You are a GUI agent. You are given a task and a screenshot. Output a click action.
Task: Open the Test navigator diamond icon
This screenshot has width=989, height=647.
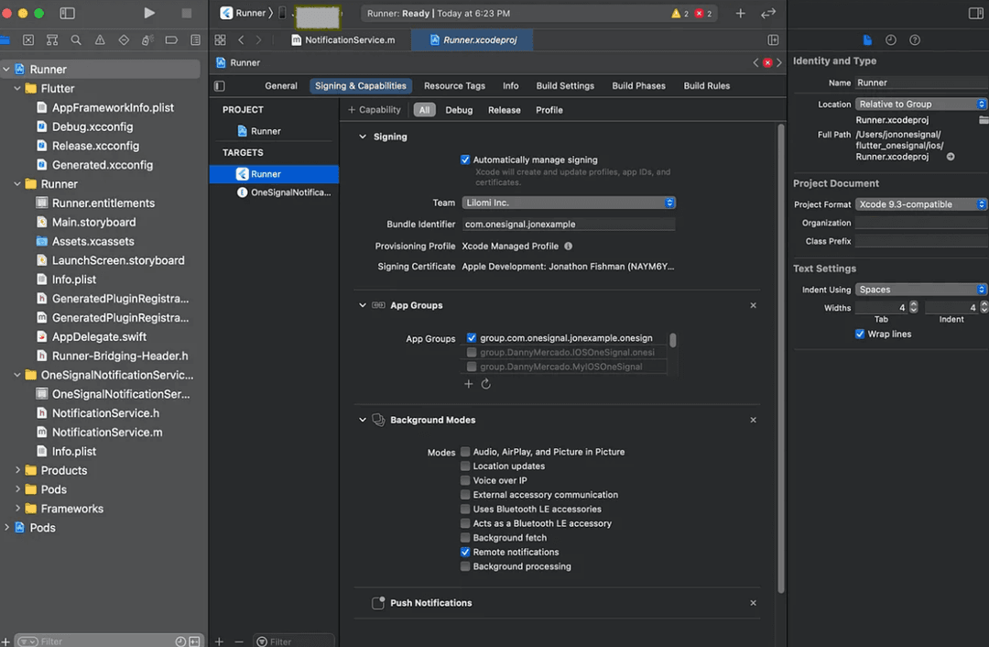[125, 40]
